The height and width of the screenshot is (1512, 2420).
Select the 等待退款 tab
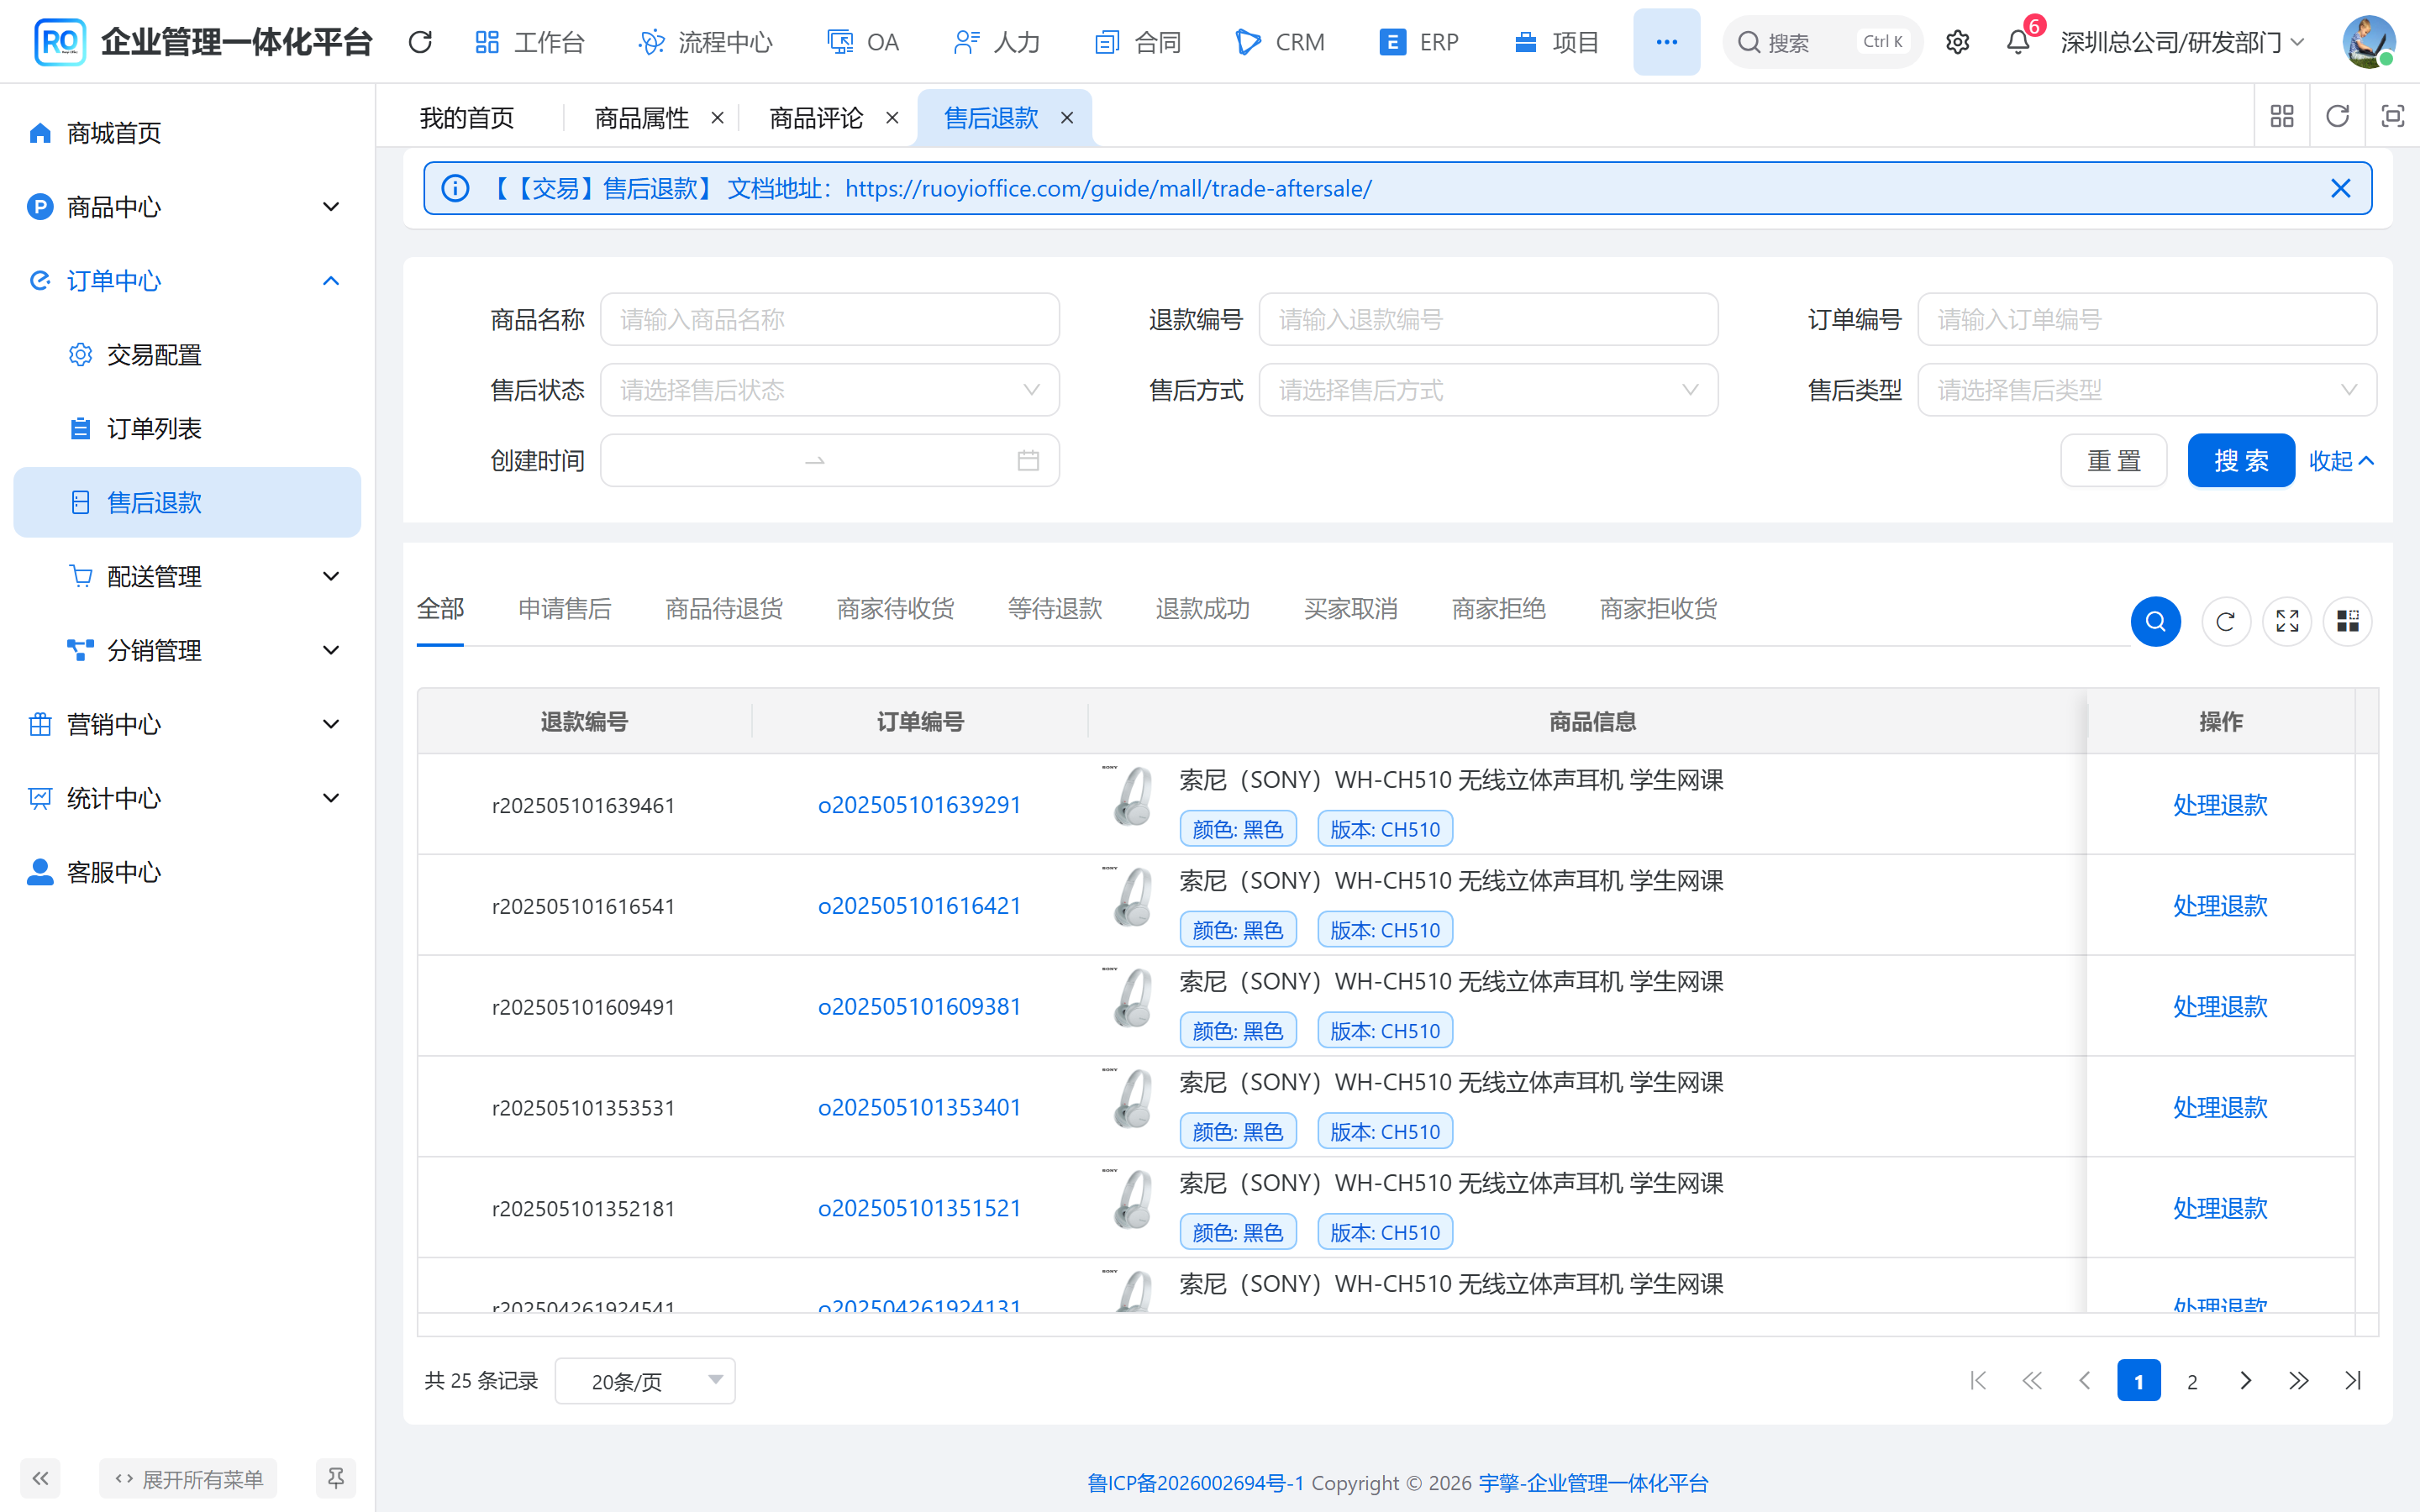(x=1055, y=609)
